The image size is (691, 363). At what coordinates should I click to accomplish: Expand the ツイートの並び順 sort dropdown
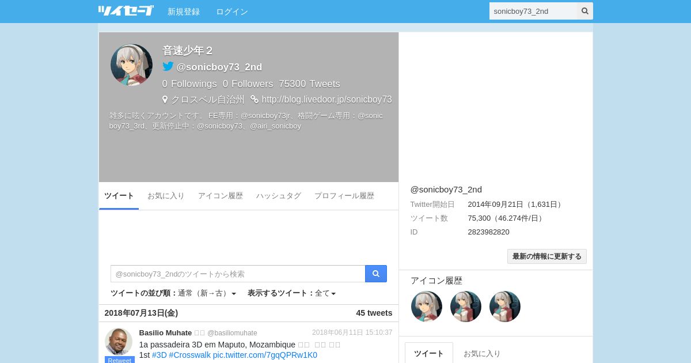tap(173, 293)
